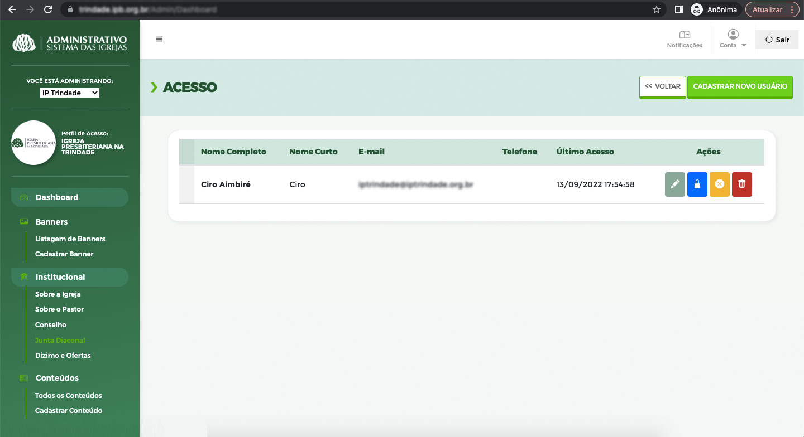Log out with the Sair button
The width and height of the screenshot is (804, 437).
pyautogui.click(x=777, y=40)
